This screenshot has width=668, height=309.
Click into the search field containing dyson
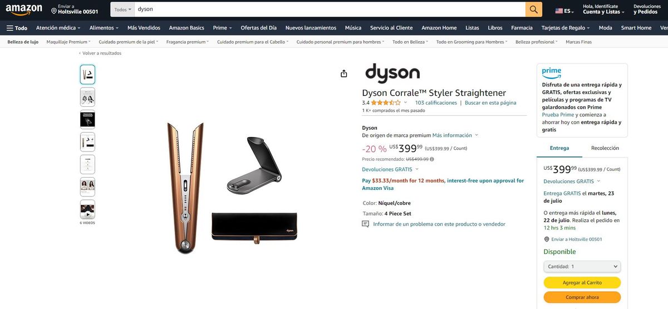pyautogui.click(x=330, y=9)
